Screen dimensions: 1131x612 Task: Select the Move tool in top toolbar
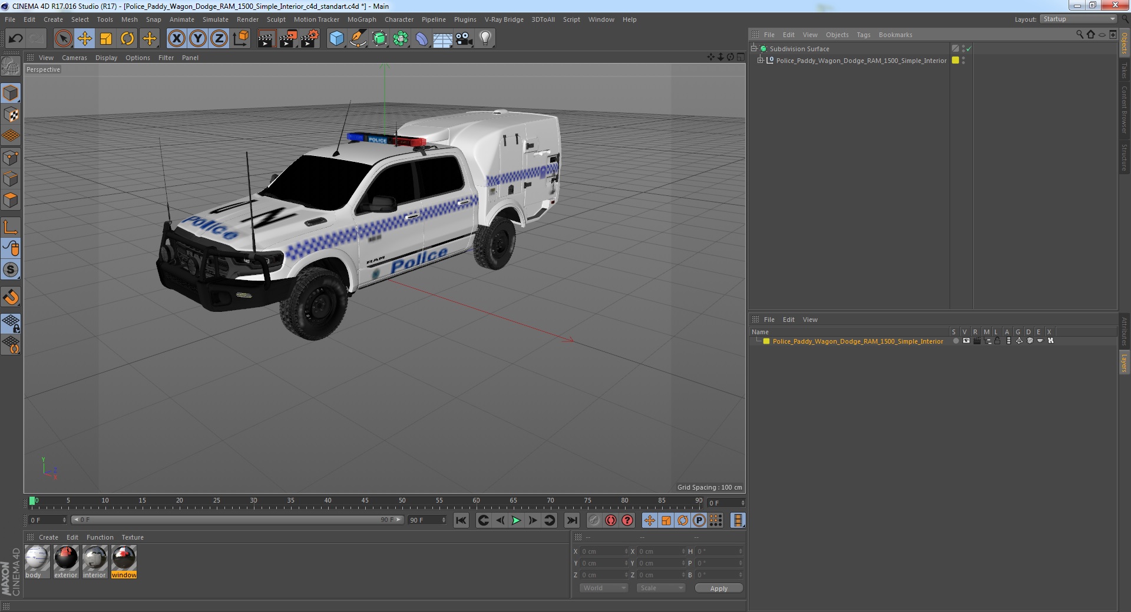[x=84, y=39]
